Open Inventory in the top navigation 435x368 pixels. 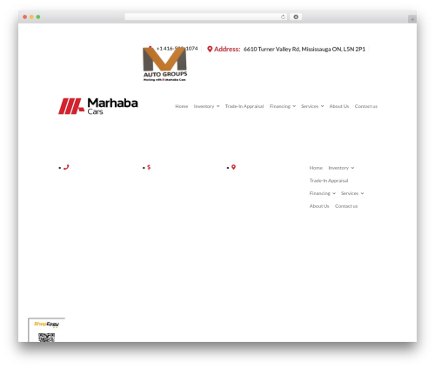pyautogui.click(x=204, y=106)
